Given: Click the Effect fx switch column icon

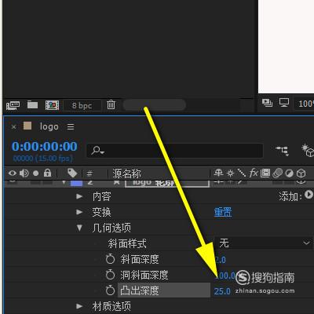Looking at the screenshot, I should (x=254, y=173).
